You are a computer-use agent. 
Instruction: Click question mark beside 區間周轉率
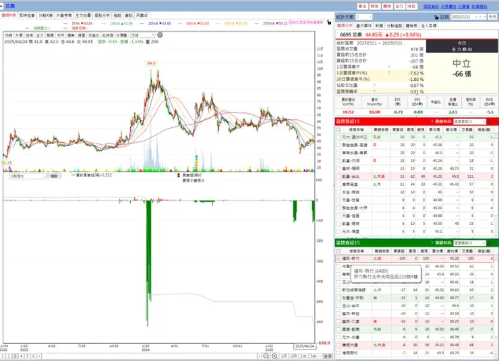[374, 91]
